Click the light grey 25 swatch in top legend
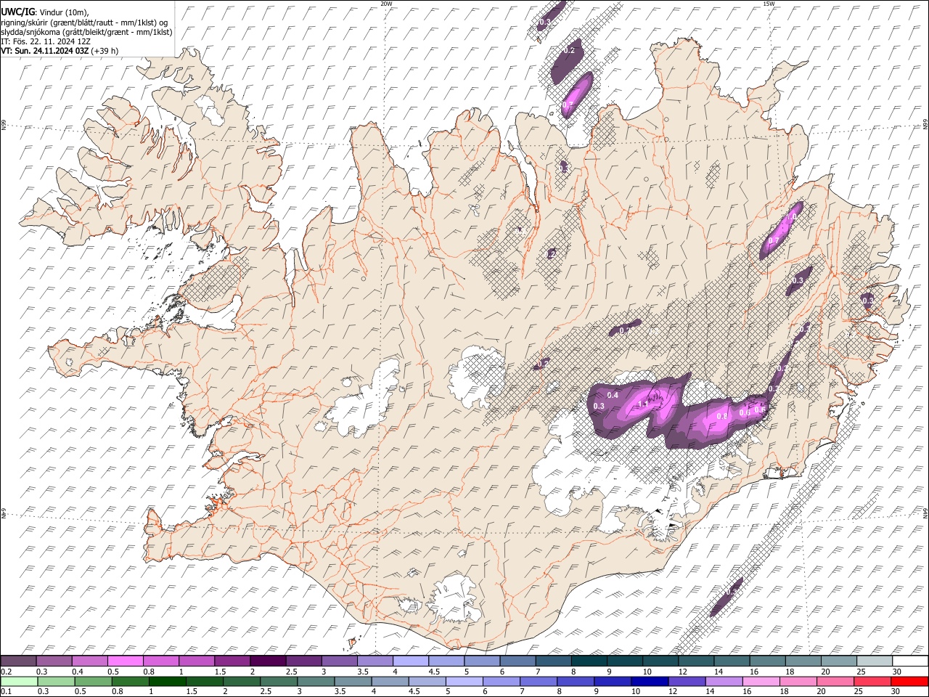 (x=873, y=661)
